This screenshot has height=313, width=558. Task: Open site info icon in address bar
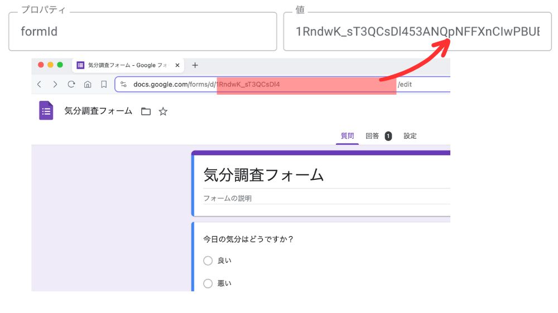(124, 85)
